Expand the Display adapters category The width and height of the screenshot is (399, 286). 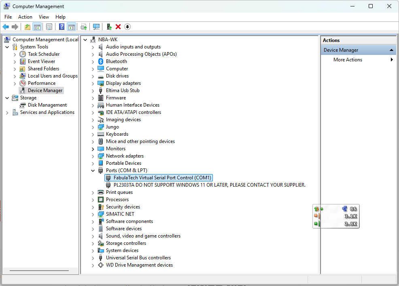coord(93,83)
